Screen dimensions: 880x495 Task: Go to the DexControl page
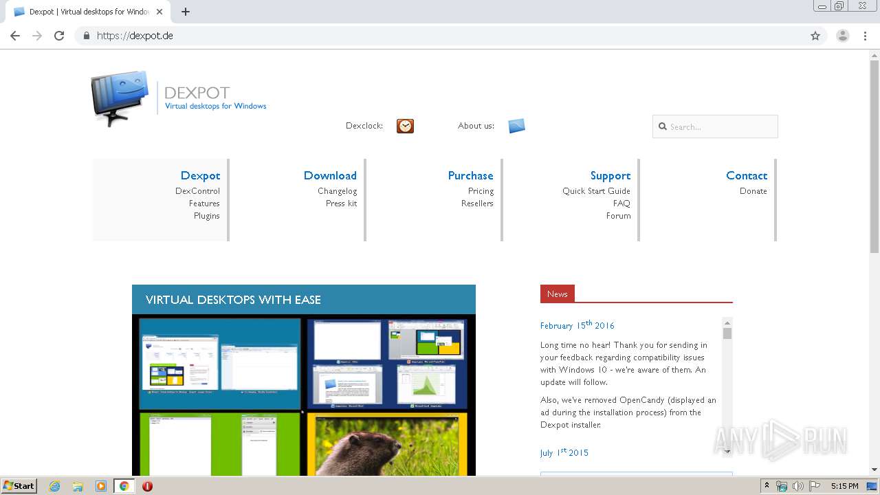tap(197, 191)
